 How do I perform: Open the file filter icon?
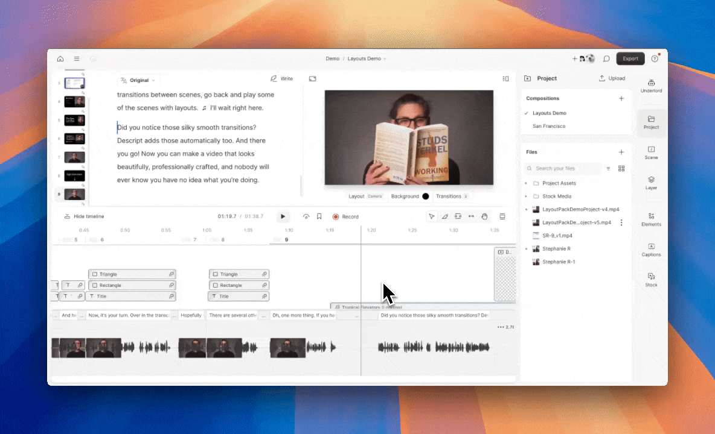click(608, 168)
